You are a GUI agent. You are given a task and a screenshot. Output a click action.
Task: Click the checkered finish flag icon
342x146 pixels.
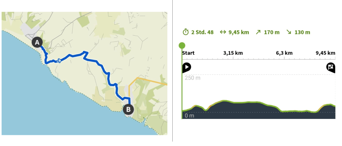(331, 67)
